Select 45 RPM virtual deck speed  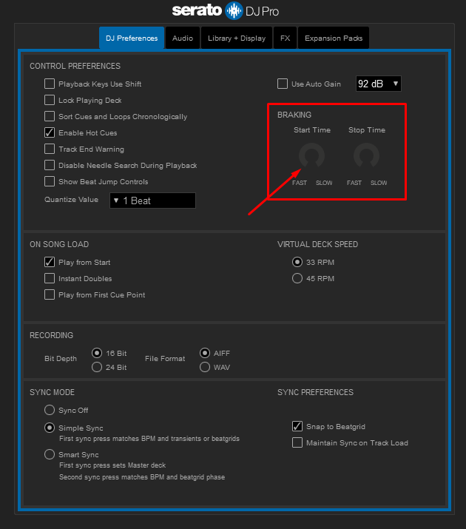297,278
